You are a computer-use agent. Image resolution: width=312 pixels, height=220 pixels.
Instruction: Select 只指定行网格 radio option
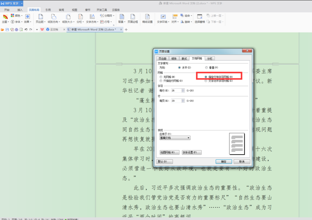pos(161,81)
